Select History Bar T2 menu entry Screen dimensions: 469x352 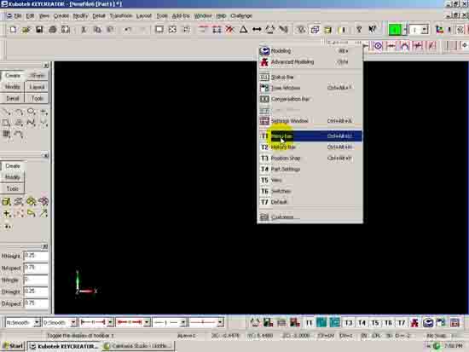coord(310,147)
